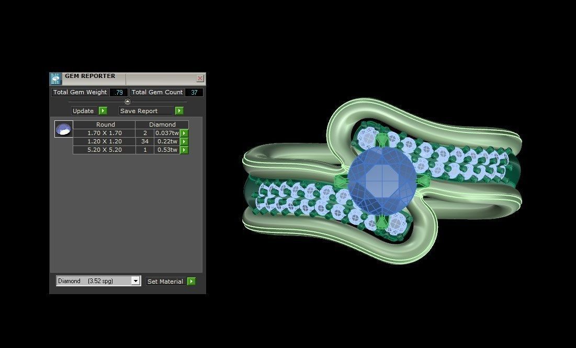Click the green arrow for 0.53tw row
576x348 pixels.
click(184, 150)
